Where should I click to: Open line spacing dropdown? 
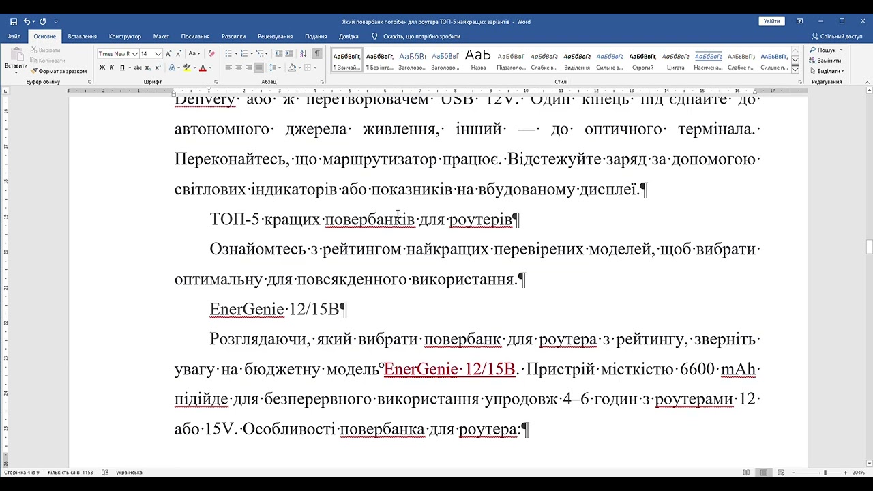[x=275, y=68]
